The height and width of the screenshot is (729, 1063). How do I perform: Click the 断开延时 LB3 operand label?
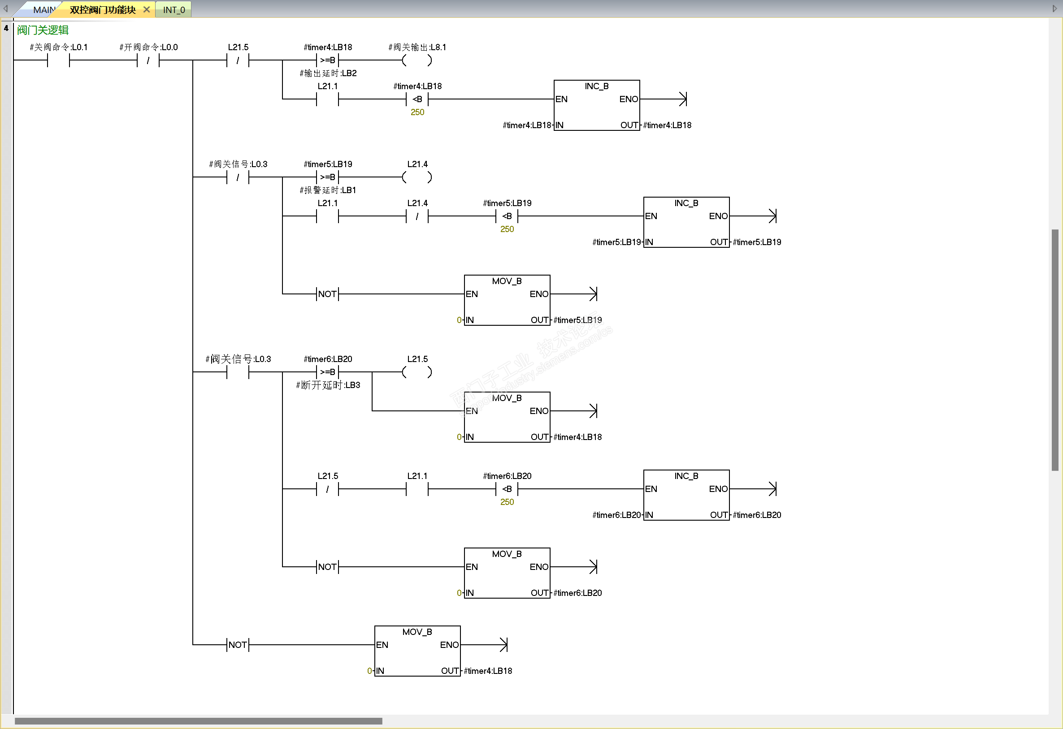(328, 385)
